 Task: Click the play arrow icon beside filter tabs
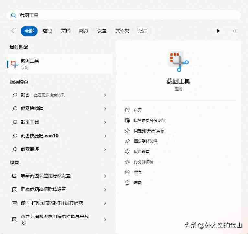(x=218, y=31)
